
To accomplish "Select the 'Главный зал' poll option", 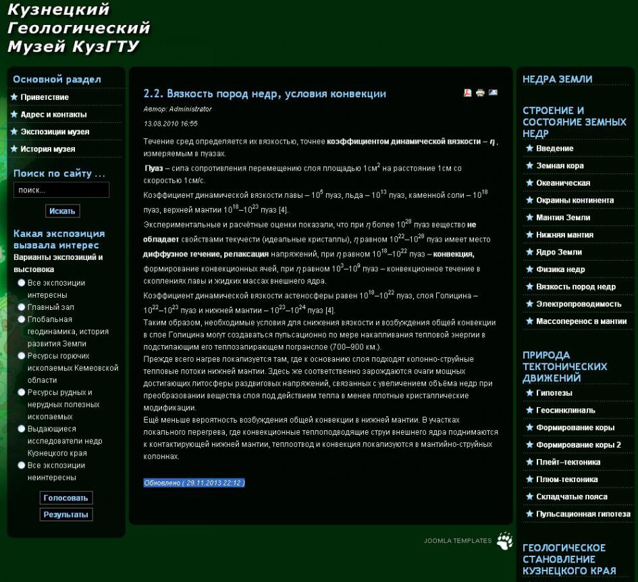I will pyautogui.click(x=22, y=307).
